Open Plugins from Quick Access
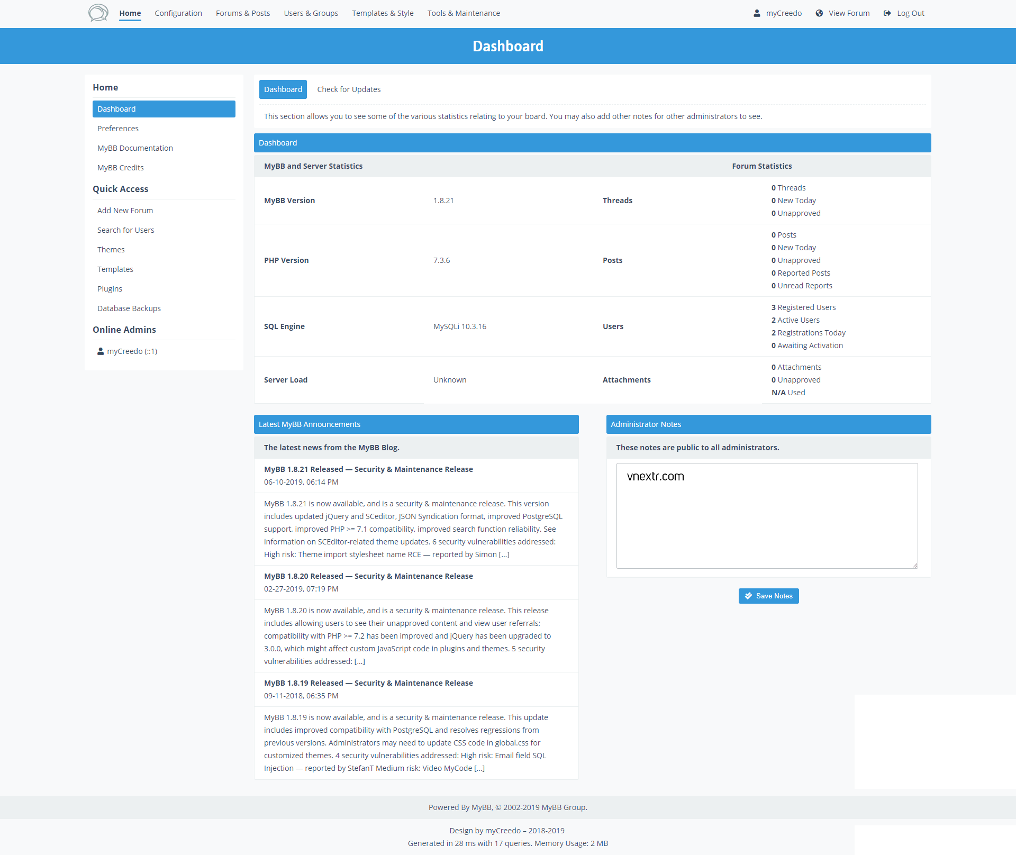Viewport: 1016px width, 855px height. point(110,289)
